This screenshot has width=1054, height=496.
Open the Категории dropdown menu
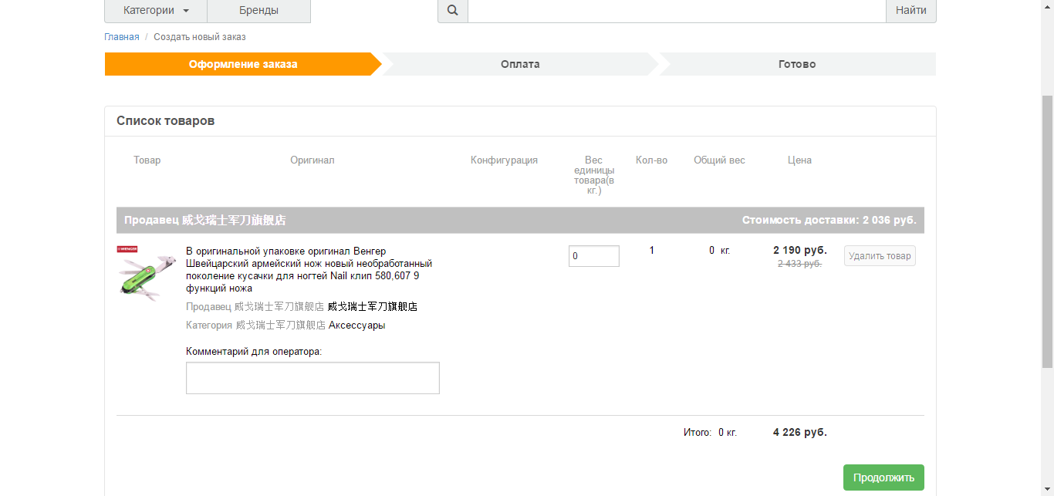pos(156,11)
